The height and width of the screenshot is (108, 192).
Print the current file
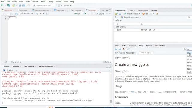click(29, 5)
